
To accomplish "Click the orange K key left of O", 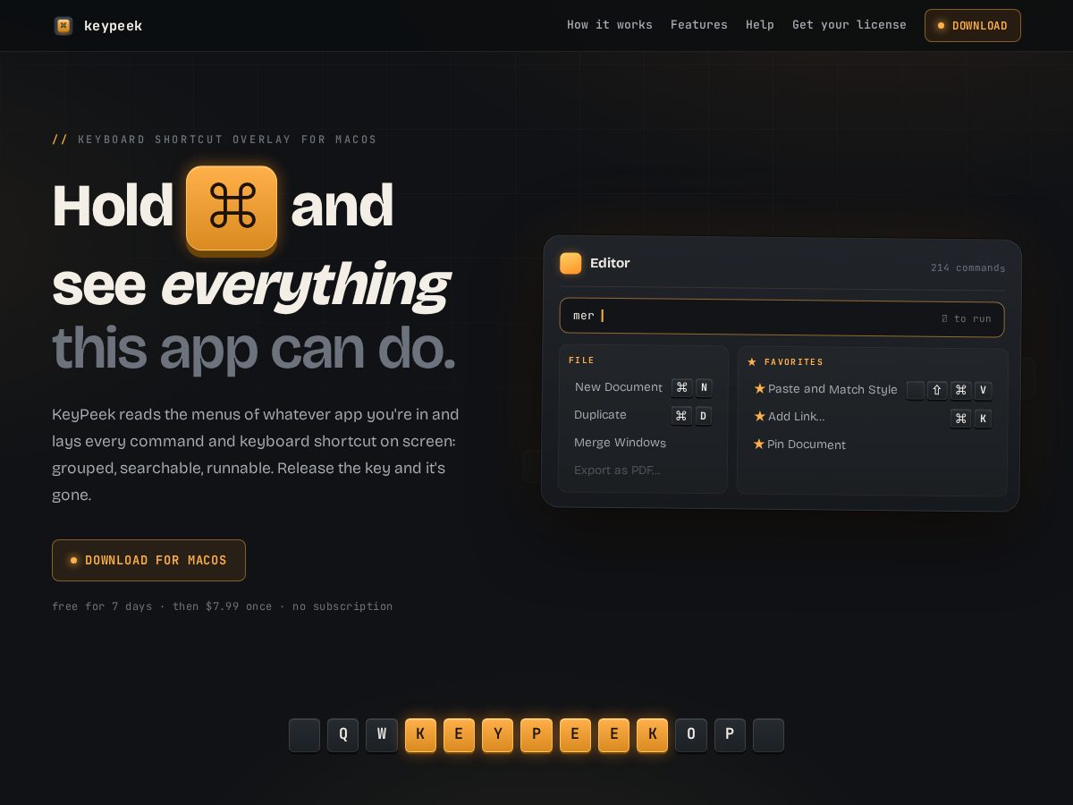I will click(653, 735).
